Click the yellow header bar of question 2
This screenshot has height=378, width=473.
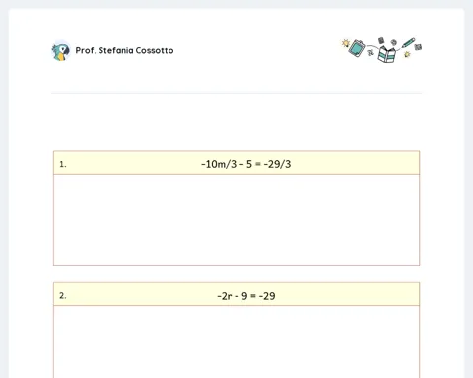coord(236,294)
